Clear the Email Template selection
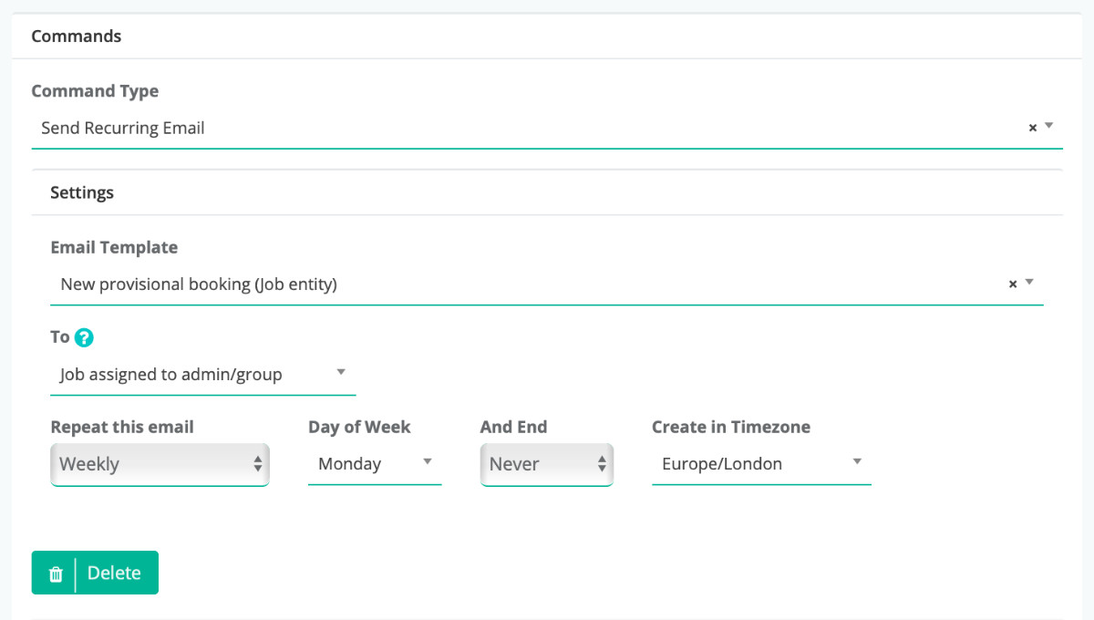This screenshot has height=620, width=1094. (1012, 284)
